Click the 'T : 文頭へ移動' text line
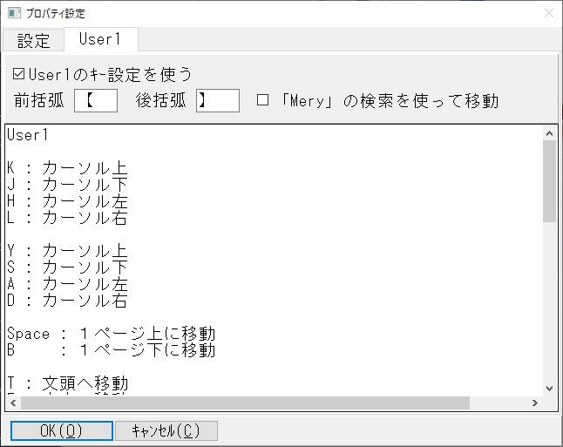Viewport: 563px width, 447px height. tap(67, 383)
